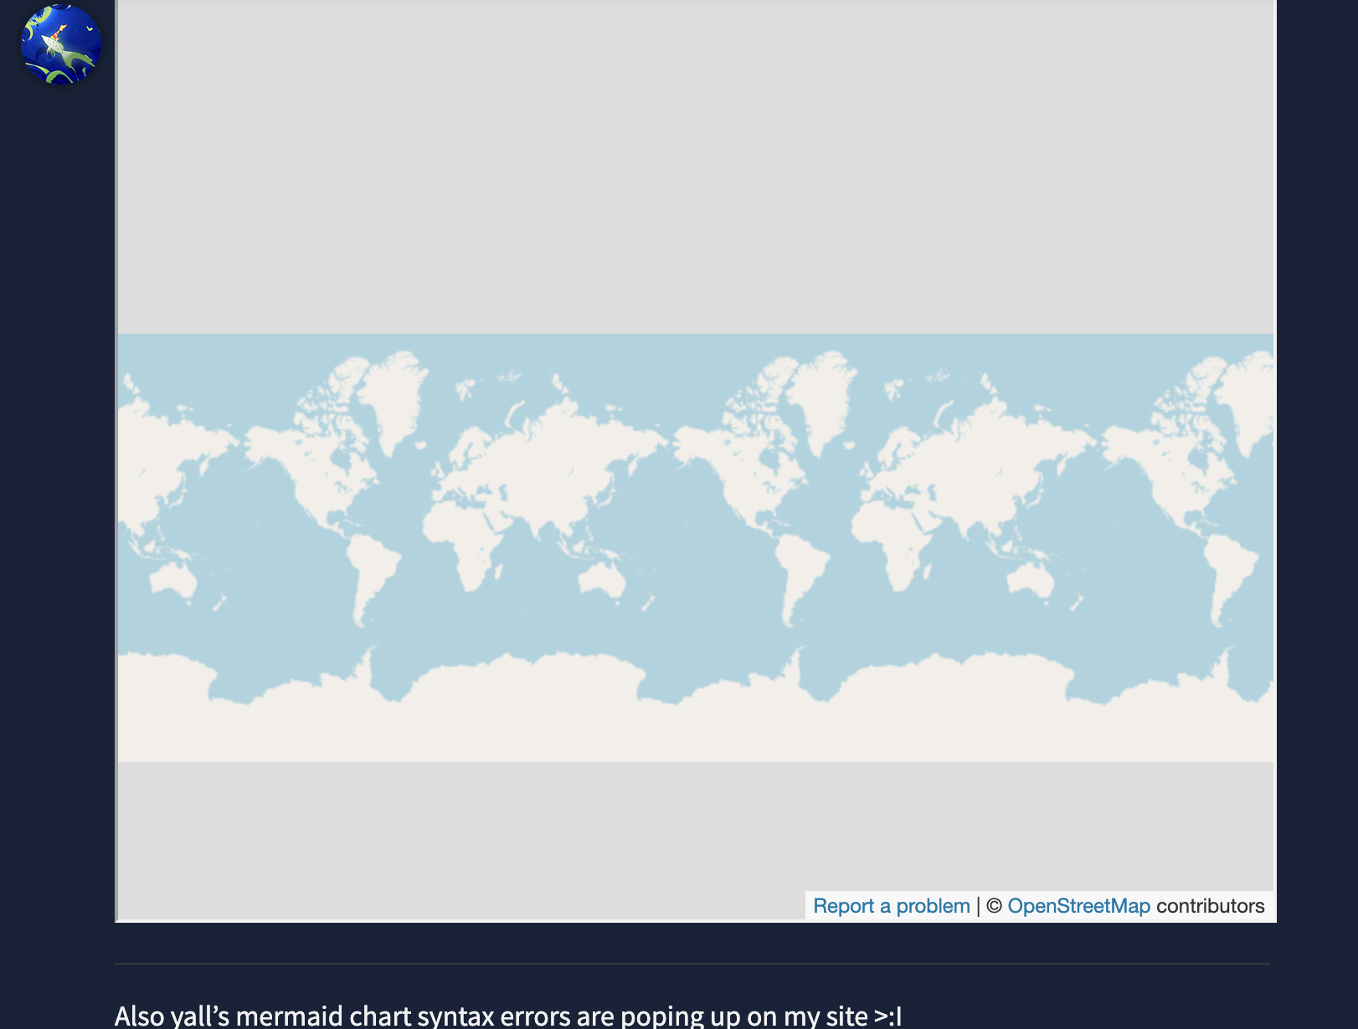Click the mermaid chart syntax errors sentence
Image resolution: width=1358 pixels, height=1029 pixels.
click(508, 1016)
